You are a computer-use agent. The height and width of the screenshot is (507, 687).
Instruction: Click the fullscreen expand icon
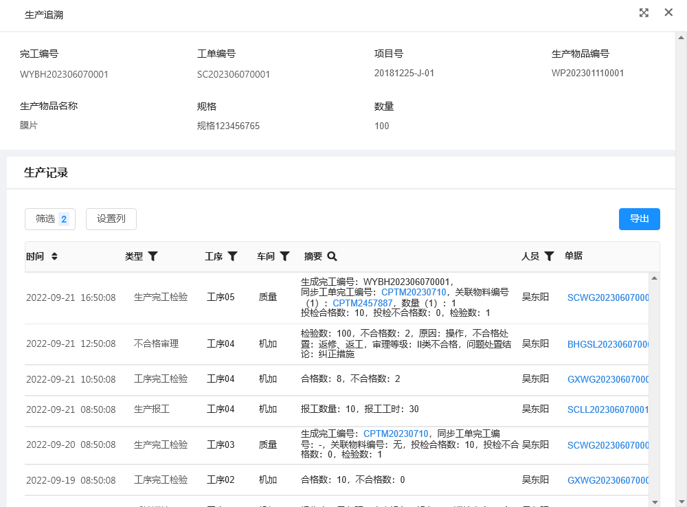(x=644, y=13)
